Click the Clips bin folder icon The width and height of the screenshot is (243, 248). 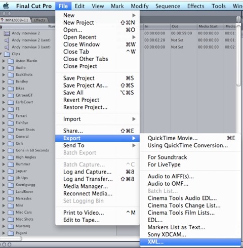coord(7,54)
